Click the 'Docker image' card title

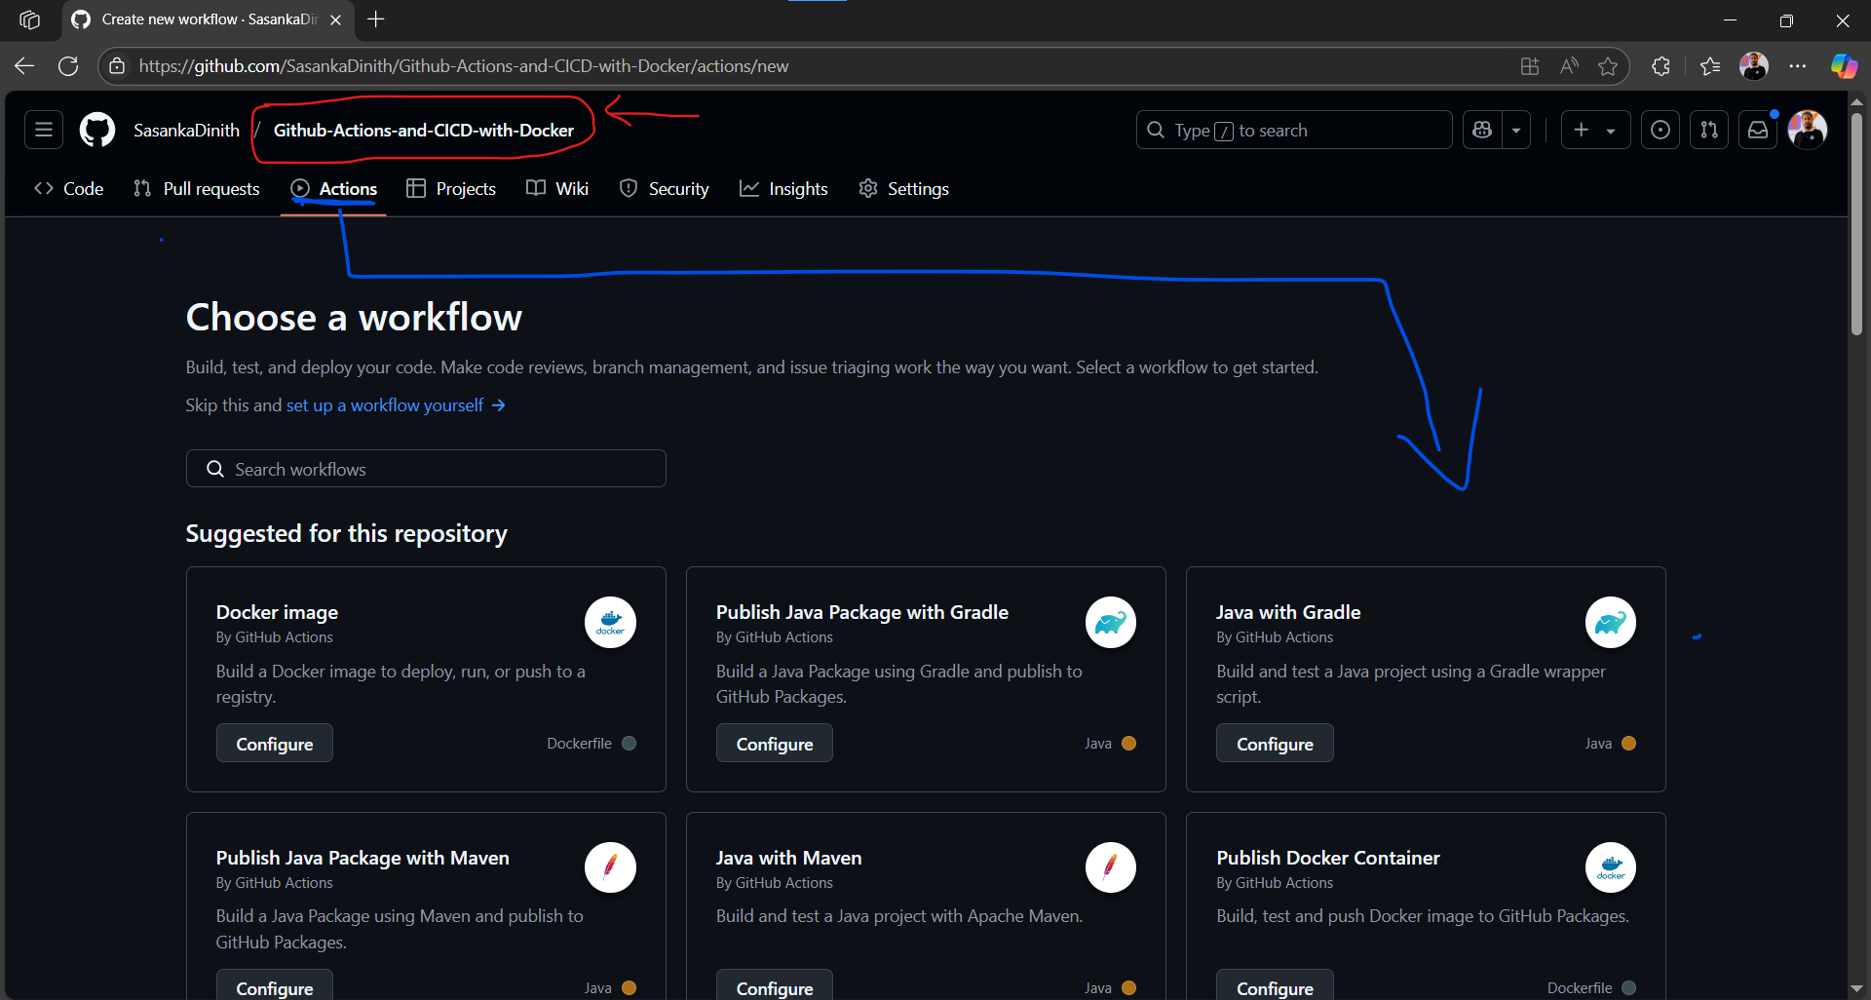277,612
